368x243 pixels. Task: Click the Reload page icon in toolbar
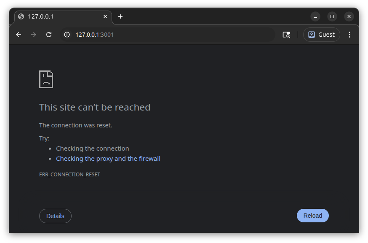[x=48, y=35]
